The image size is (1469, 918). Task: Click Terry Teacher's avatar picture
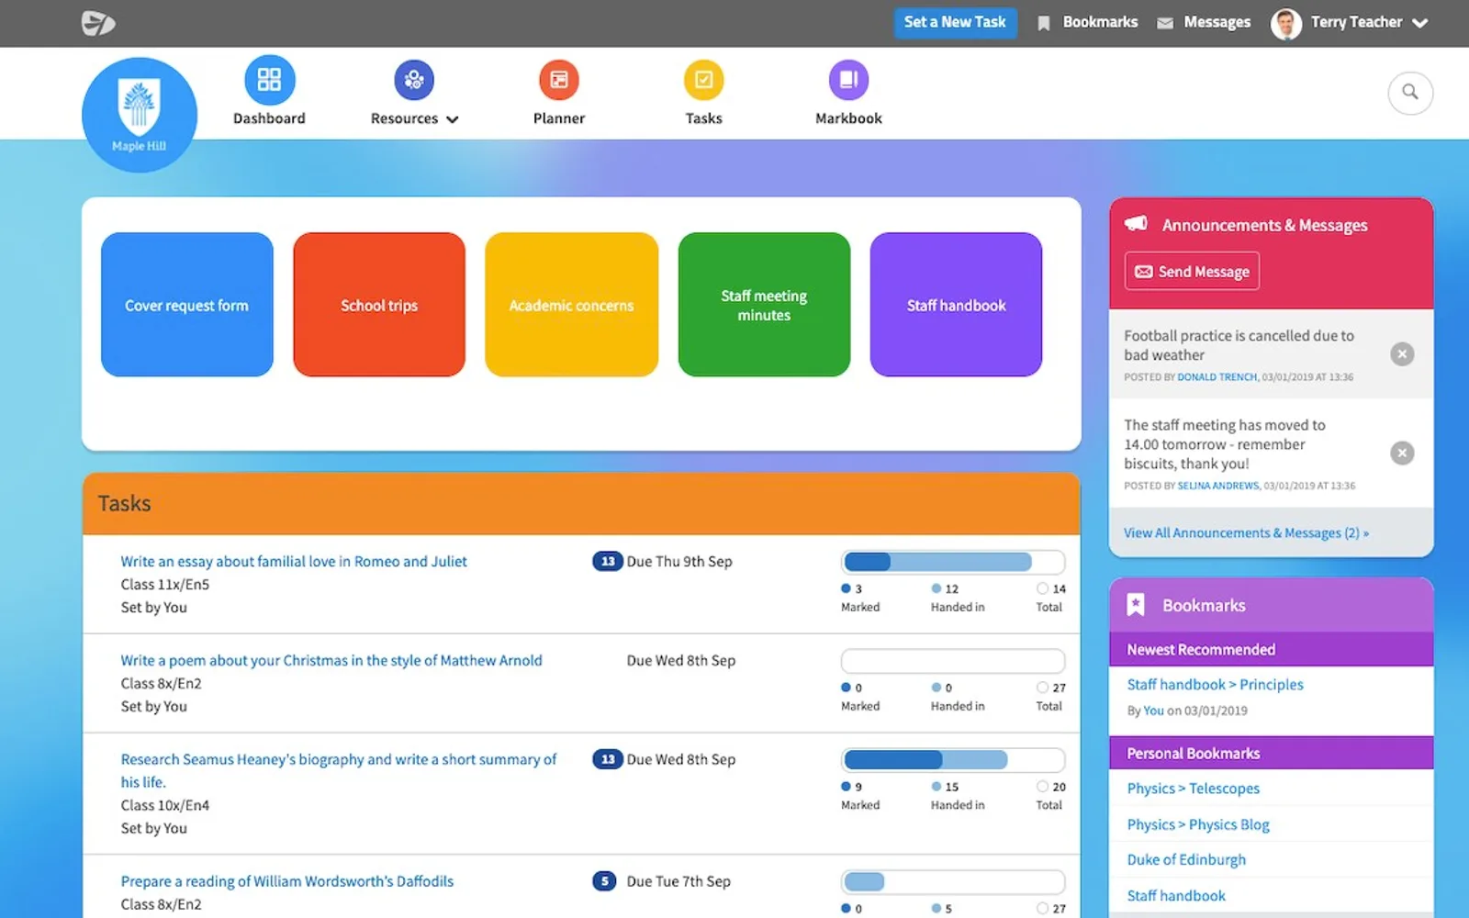point(1285,23)
